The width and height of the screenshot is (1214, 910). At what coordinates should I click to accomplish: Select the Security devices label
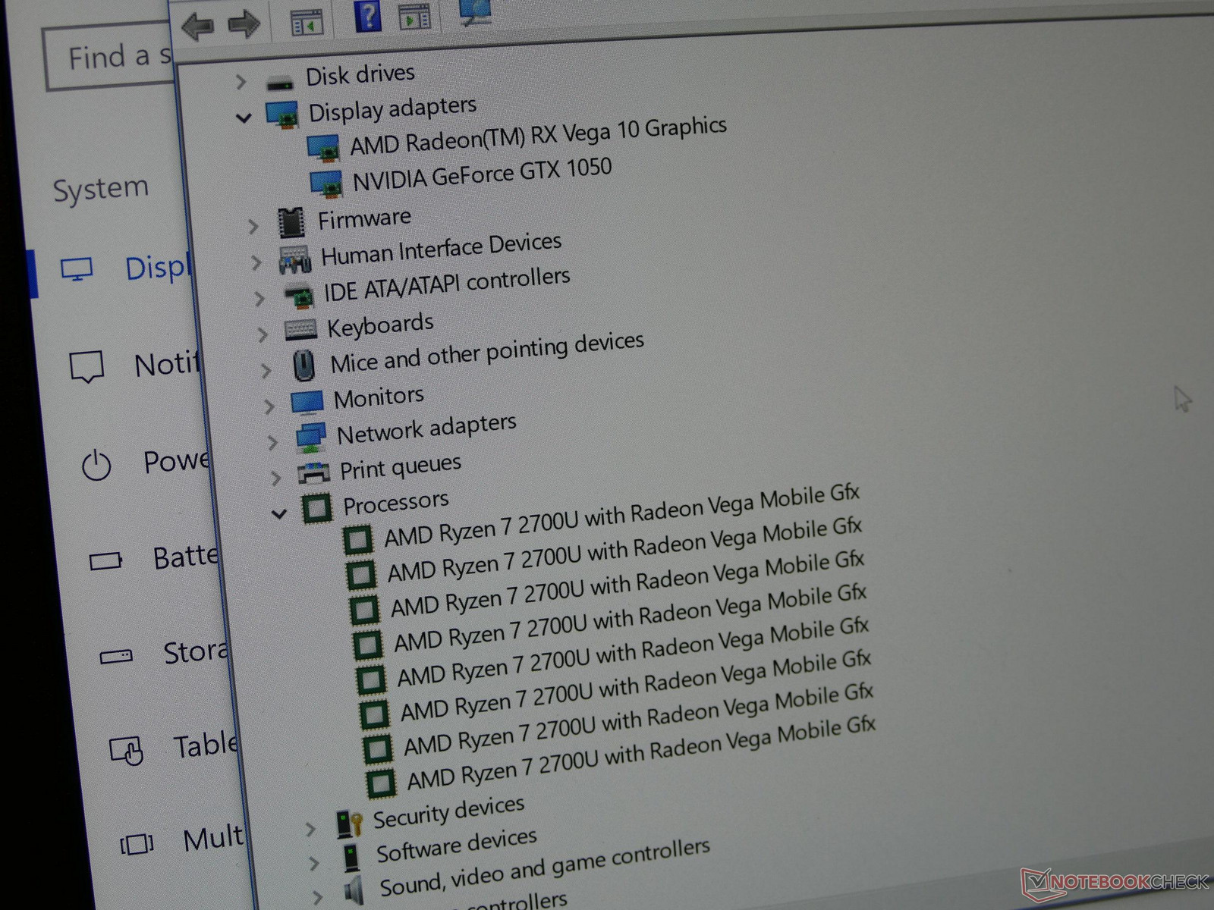click(x=448, y=812)
